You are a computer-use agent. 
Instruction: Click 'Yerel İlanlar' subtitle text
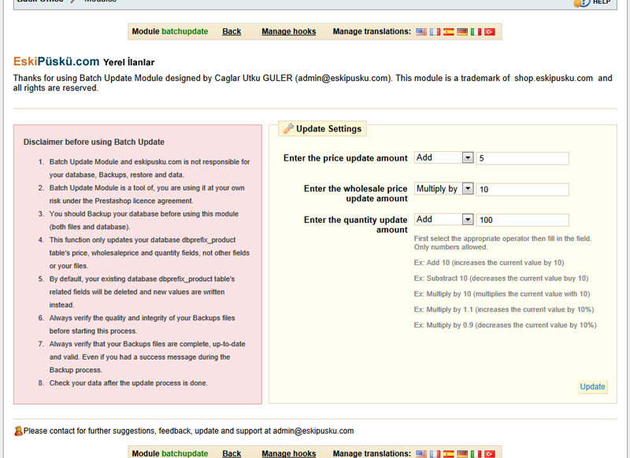click(128, 62)
